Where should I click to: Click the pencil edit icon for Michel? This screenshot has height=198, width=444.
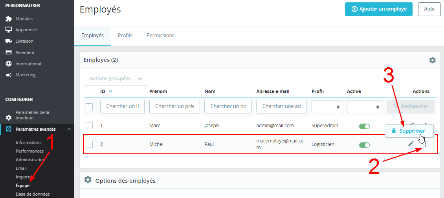click(x=411, y=144)
